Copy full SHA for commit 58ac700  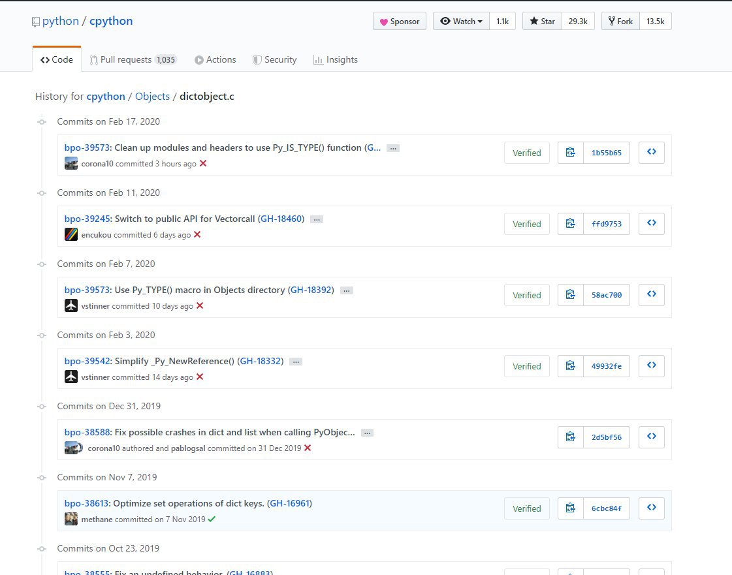(571, 295)
